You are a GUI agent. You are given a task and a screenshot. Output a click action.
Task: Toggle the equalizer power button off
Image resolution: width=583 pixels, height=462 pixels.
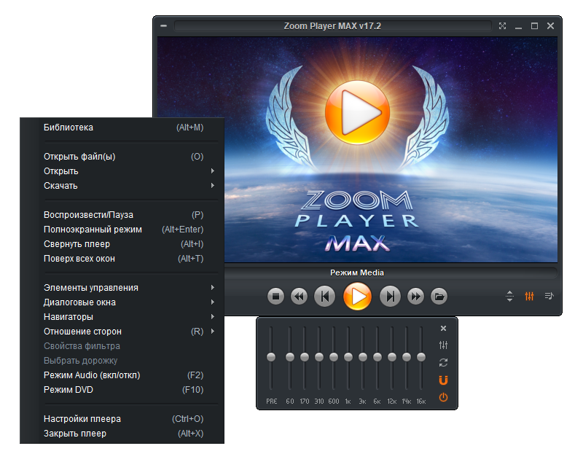tap(443, 397)
